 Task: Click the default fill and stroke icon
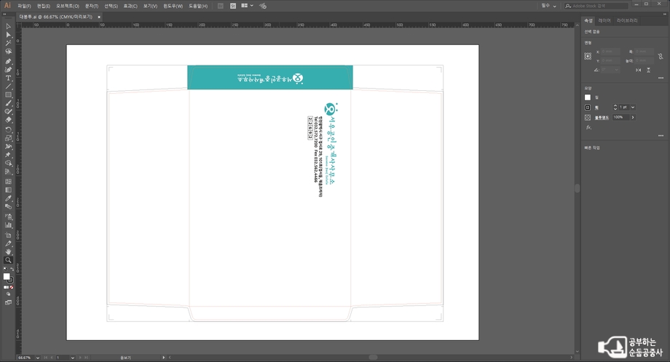coord(5,269)
